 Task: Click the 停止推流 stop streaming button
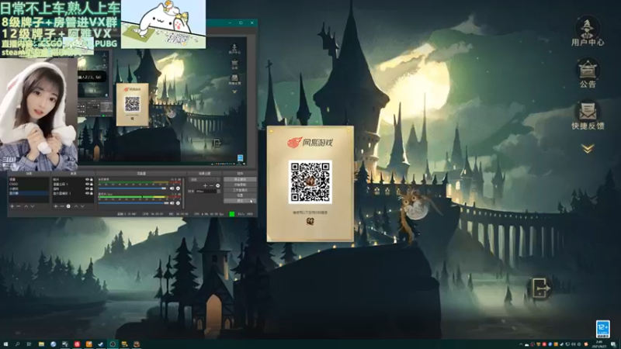240,179
